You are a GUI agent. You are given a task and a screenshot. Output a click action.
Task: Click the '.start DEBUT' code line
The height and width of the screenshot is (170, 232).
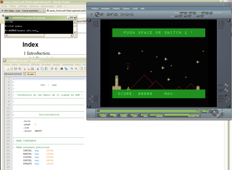(x=32, y=131)
